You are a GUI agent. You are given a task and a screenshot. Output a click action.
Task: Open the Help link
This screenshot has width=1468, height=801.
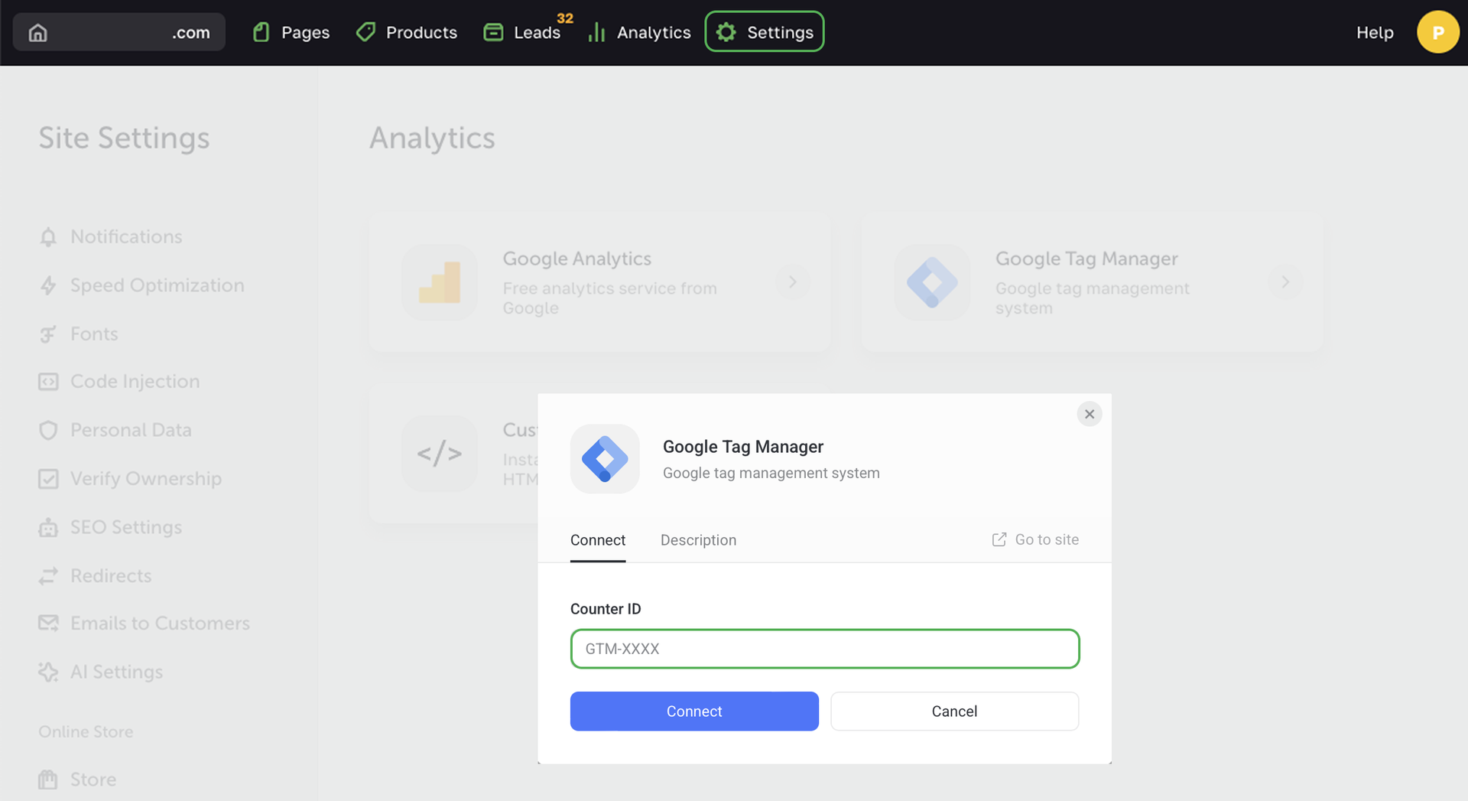(1375, 32)
